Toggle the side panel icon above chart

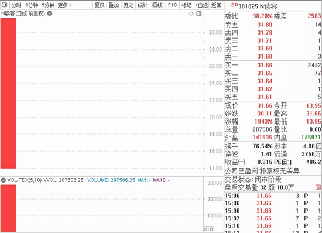[x=199, y=13]
